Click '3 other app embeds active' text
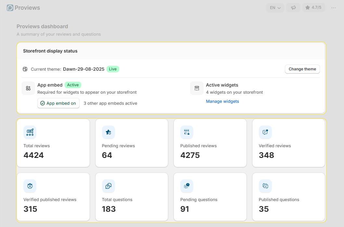Image resolution: width=344 pixels, height=227 pixels. [110, 103]
